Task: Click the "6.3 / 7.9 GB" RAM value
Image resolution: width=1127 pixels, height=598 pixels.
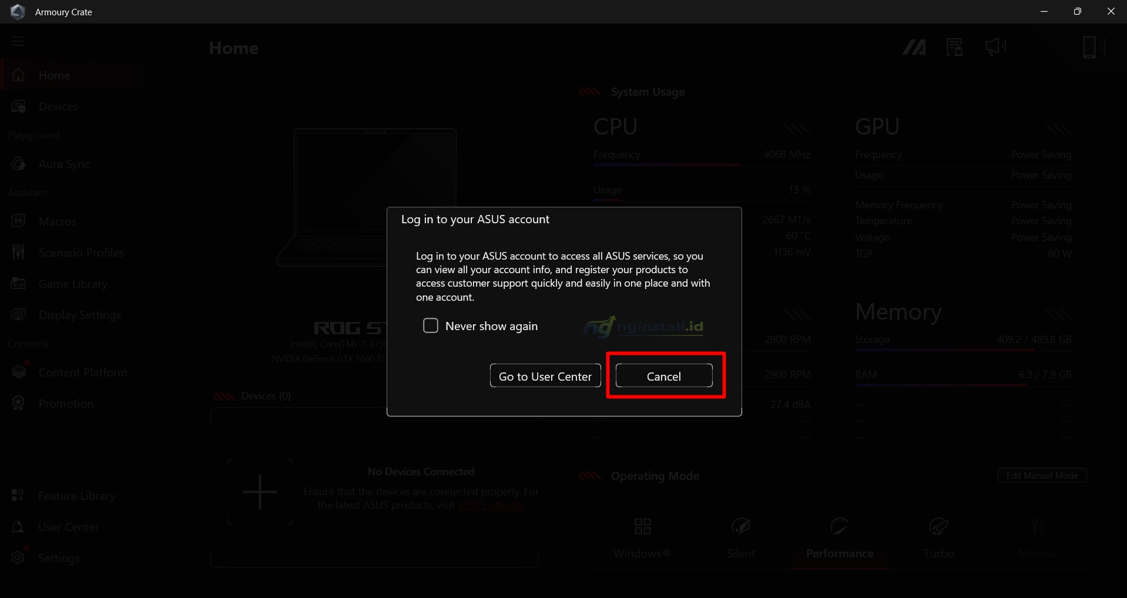Action: [1045, 375]
